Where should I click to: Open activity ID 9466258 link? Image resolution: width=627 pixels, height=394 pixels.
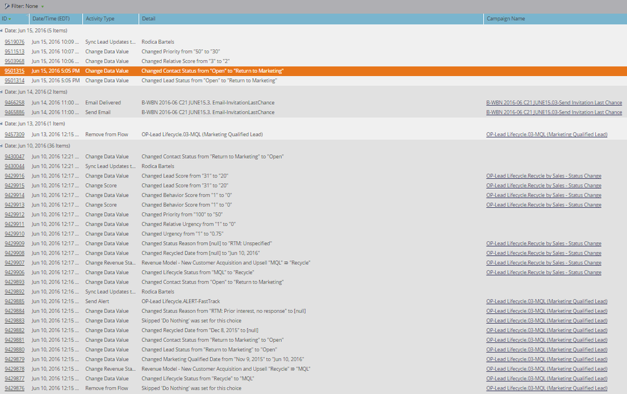pyautogui.click(x=14, y=103)
